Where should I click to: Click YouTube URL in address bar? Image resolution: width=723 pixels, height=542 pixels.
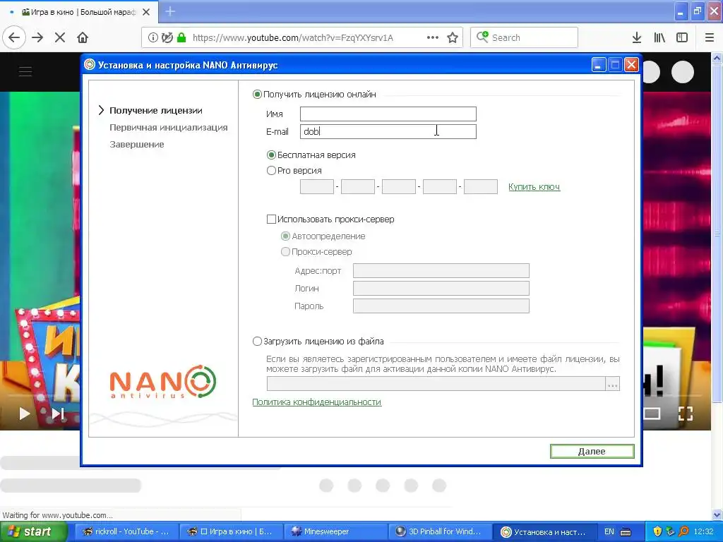(293, 38)
